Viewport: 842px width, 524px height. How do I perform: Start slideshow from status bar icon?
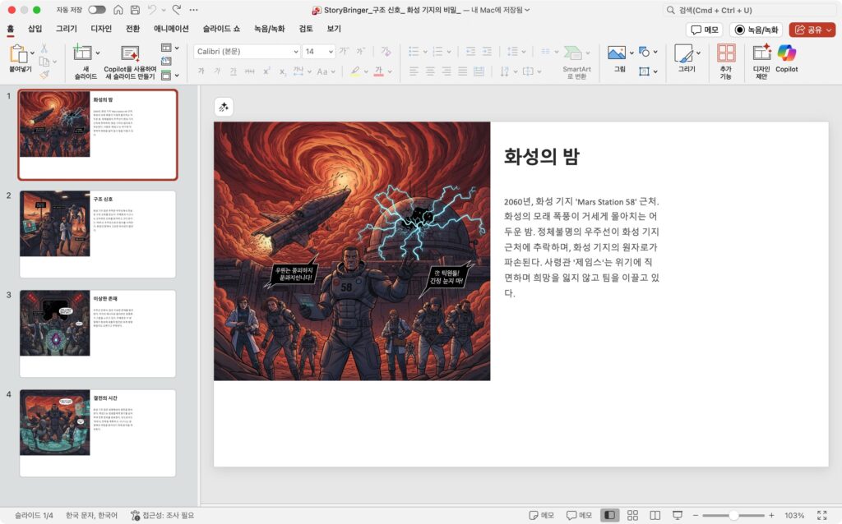678,515
